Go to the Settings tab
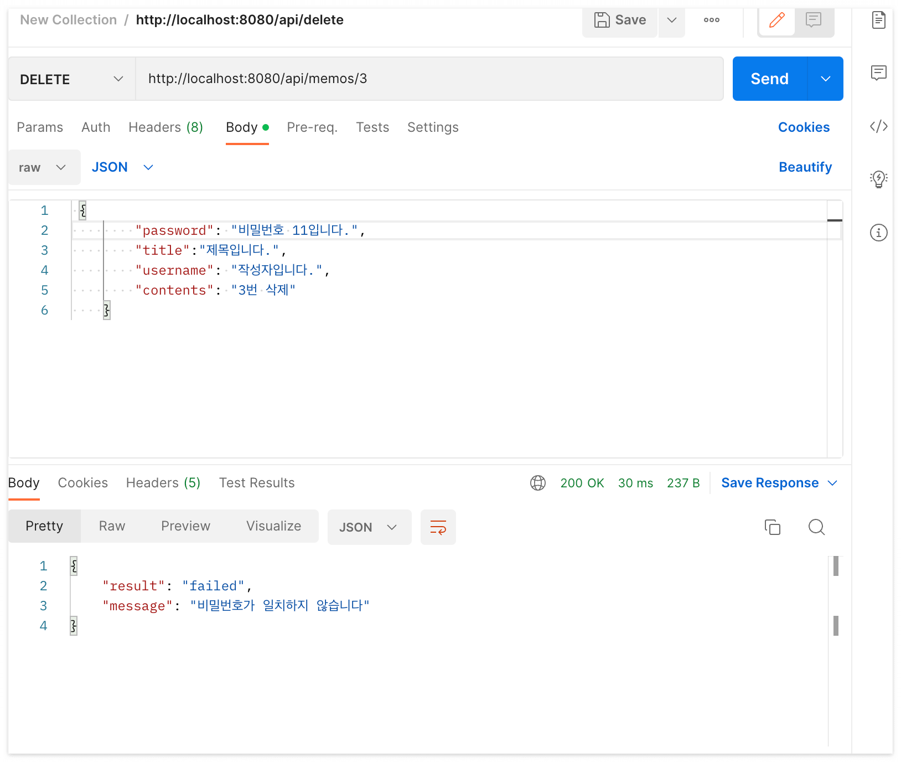The height and width of the screenshot is (762, 901). point(433,127)
